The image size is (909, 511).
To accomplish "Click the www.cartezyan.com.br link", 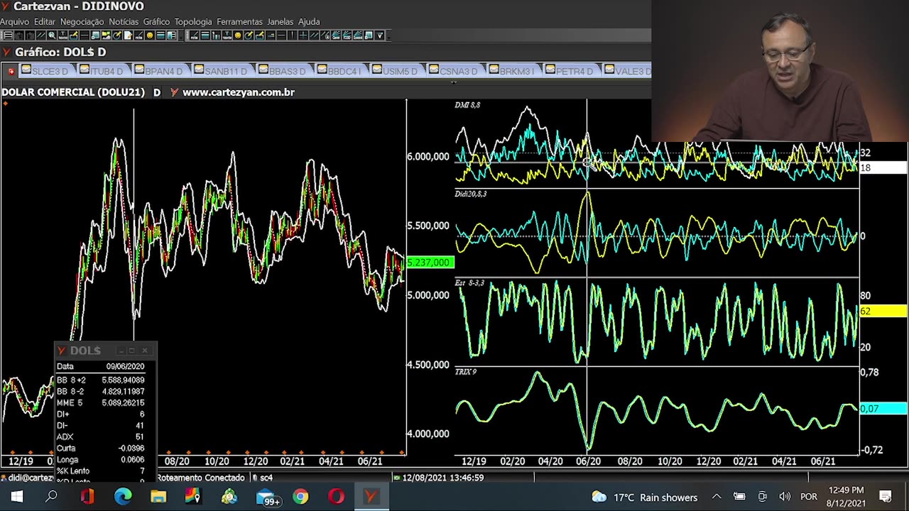I will click(238, 92).
